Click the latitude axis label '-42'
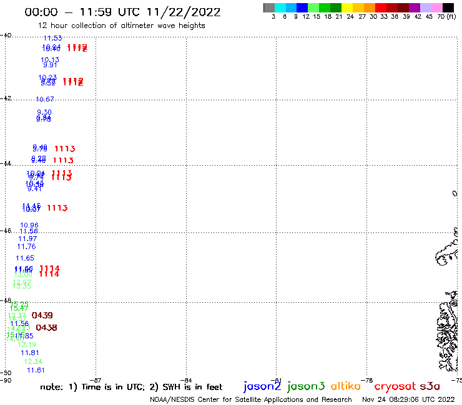The width and height of the screenshot is (462, 405). point(6,98)
